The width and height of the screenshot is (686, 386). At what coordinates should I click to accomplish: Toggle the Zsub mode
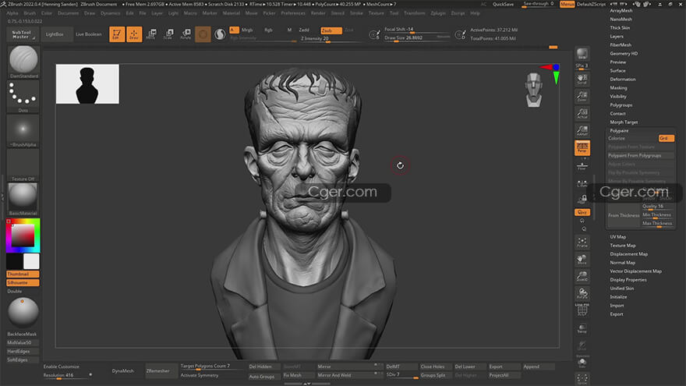click(331, 30)
